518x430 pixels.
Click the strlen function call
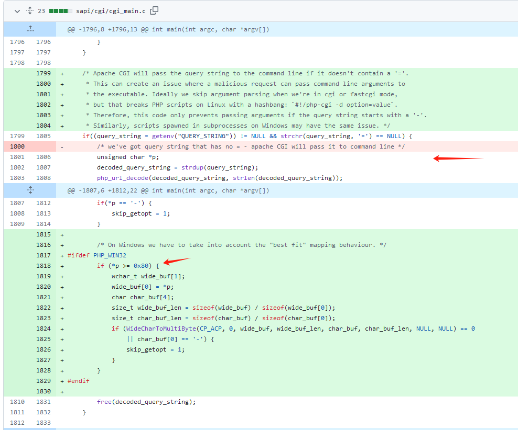[x=244, y=178]
